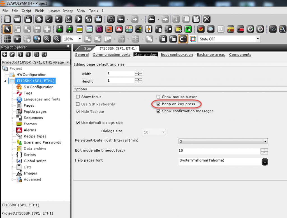Enable the Show focus checkbox
The height and width of the screenshot is (218, 287).
tap(78, 97)
